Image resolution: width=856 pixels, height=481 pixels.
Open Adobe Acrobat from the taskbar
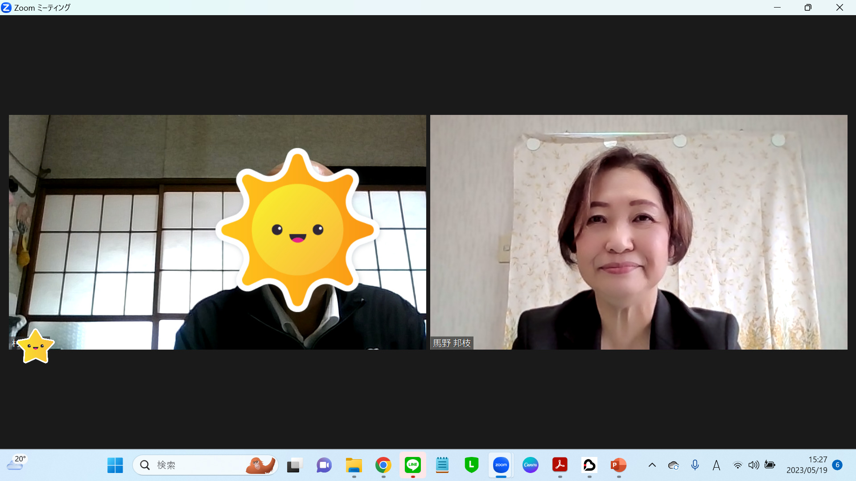pos(560,465)
